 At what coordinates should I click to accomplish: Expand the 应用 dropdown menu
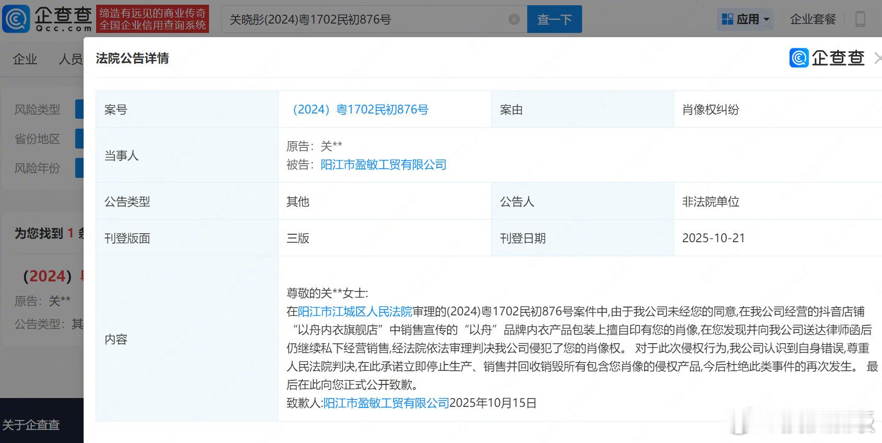pos(746,19)
